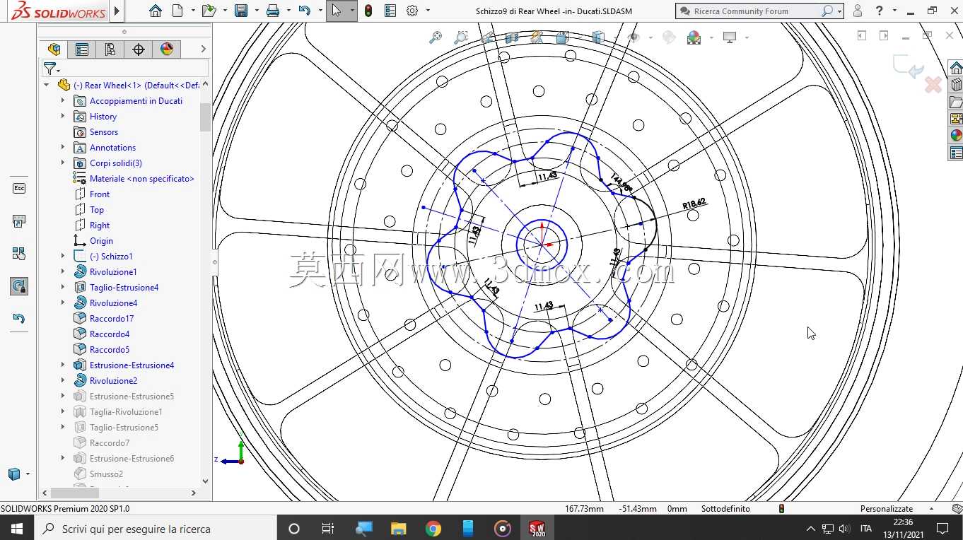Save the document with floppy icon
The height and width of the screenshot is (540, 963).
point(241,11)
